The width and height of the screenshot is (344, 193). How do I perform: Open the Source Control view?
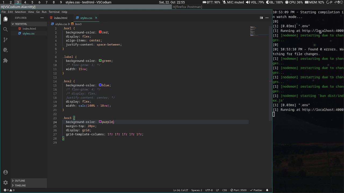[5, 40]
